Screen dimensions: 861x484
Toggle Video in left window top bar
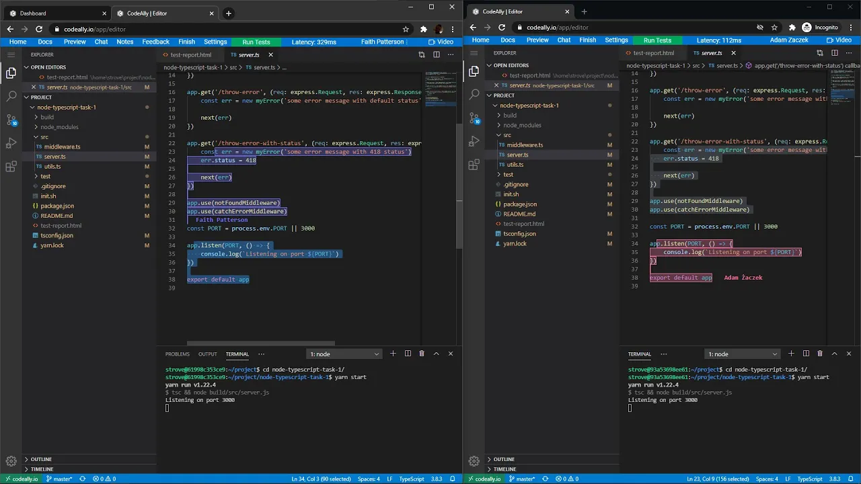441,42
